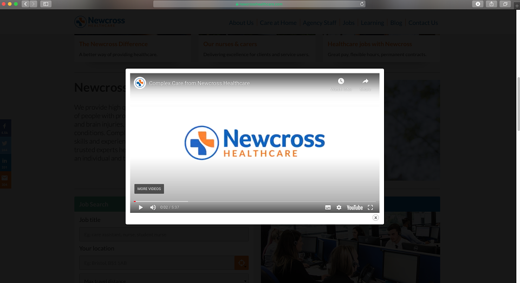Click the browser address bar
This screenshot has height=283, width=520.
click(259, 4)
